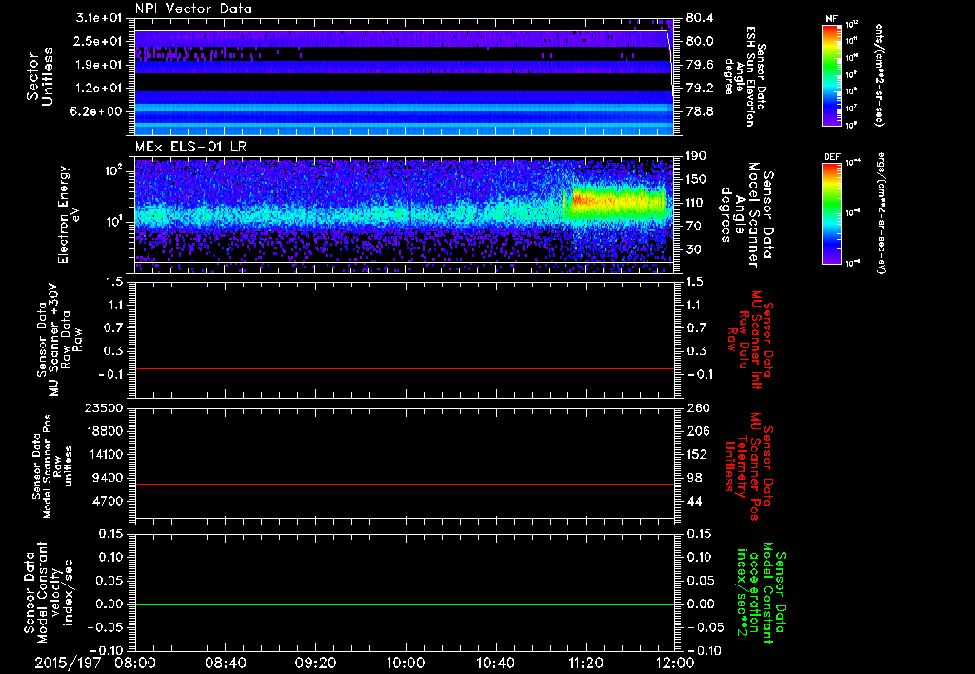Screen dimensions: 975x674
Task: Click the DEF color scale bar
Action: click(x=830, y=211)
